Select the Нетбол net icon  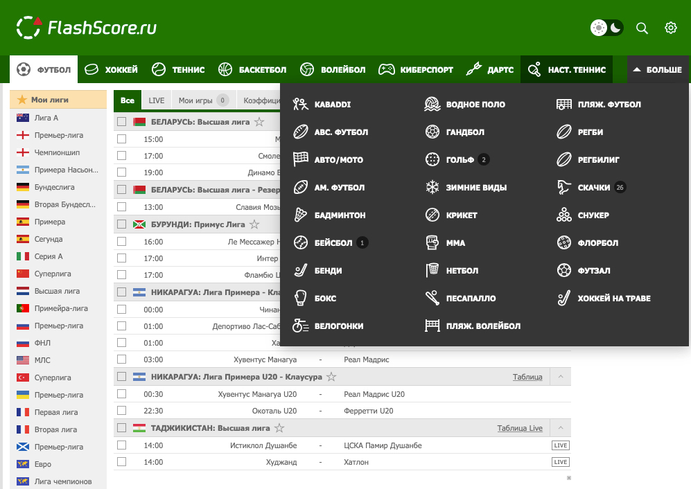pos(432,271)
